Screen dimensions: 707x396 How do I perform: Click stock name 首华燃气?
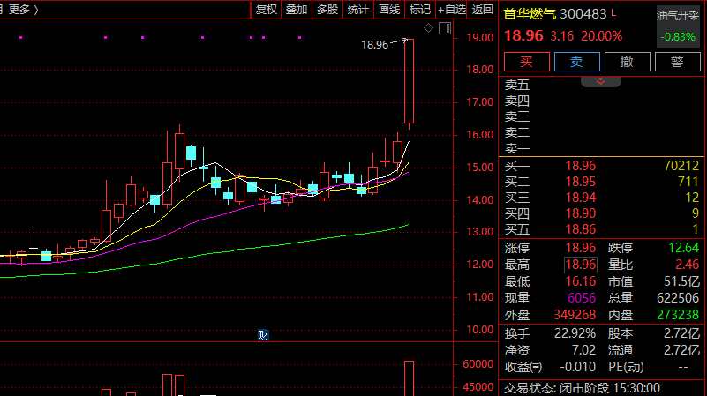coord(530,14)
